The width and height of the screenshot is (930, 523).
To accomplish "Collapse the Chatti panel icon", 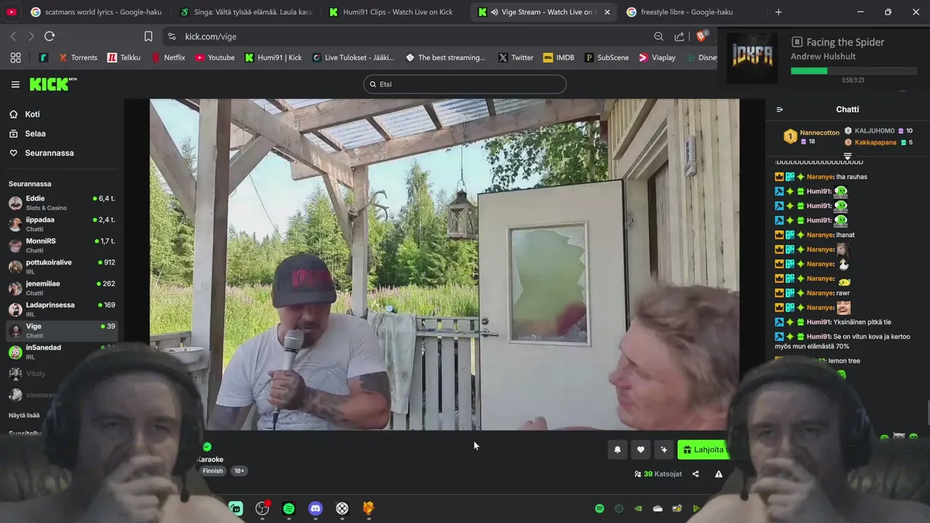I will point(780,110).
